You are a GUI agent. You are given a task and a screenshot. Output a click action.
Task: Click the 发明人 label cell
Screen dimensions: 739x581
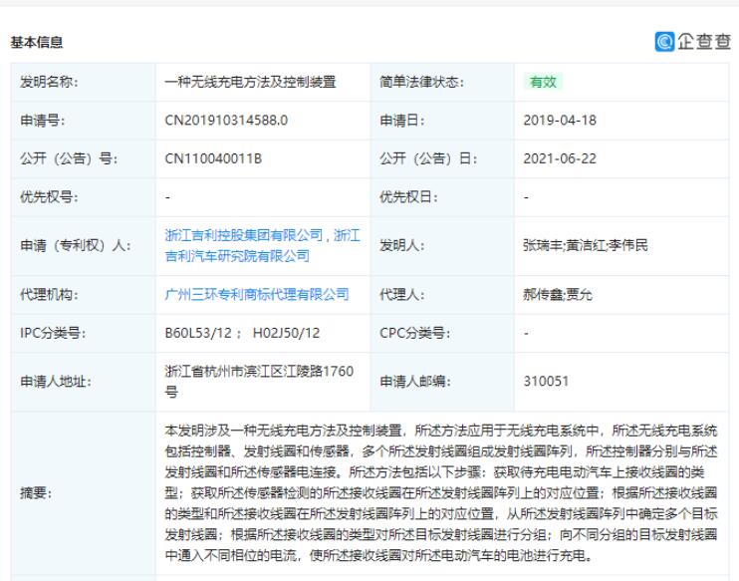coord(442,246)
